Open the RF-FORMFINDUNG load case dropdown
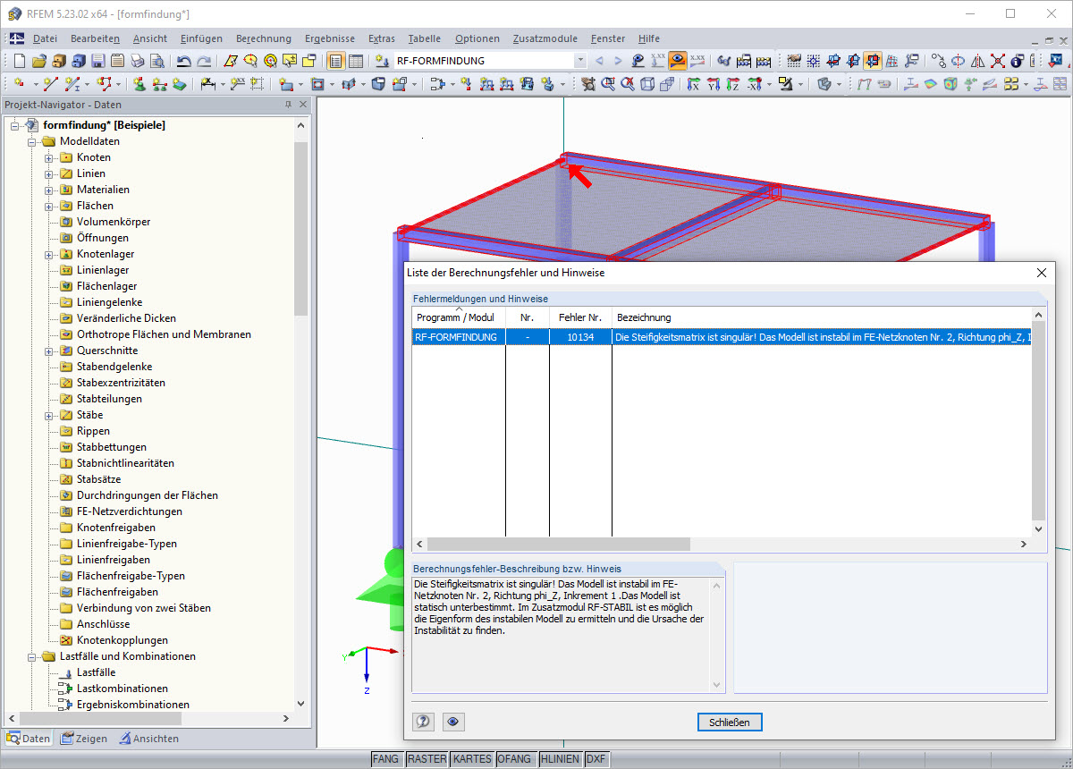Screen dimensions: 1073x769 (x=580, y=61)
